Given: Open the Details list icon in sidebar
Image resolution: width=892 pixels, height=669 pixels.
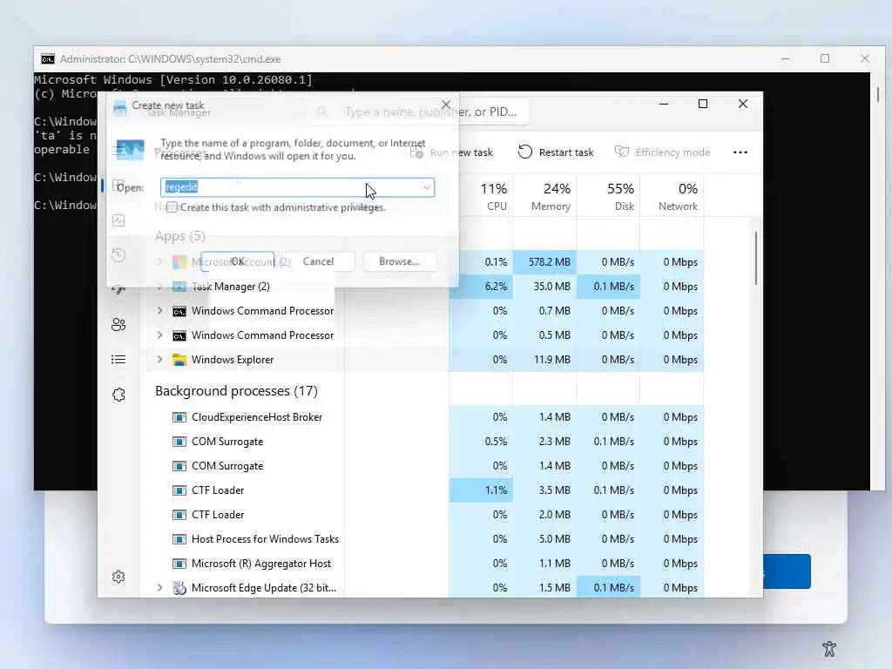Looking at the screenshot, I should (118, 360).
